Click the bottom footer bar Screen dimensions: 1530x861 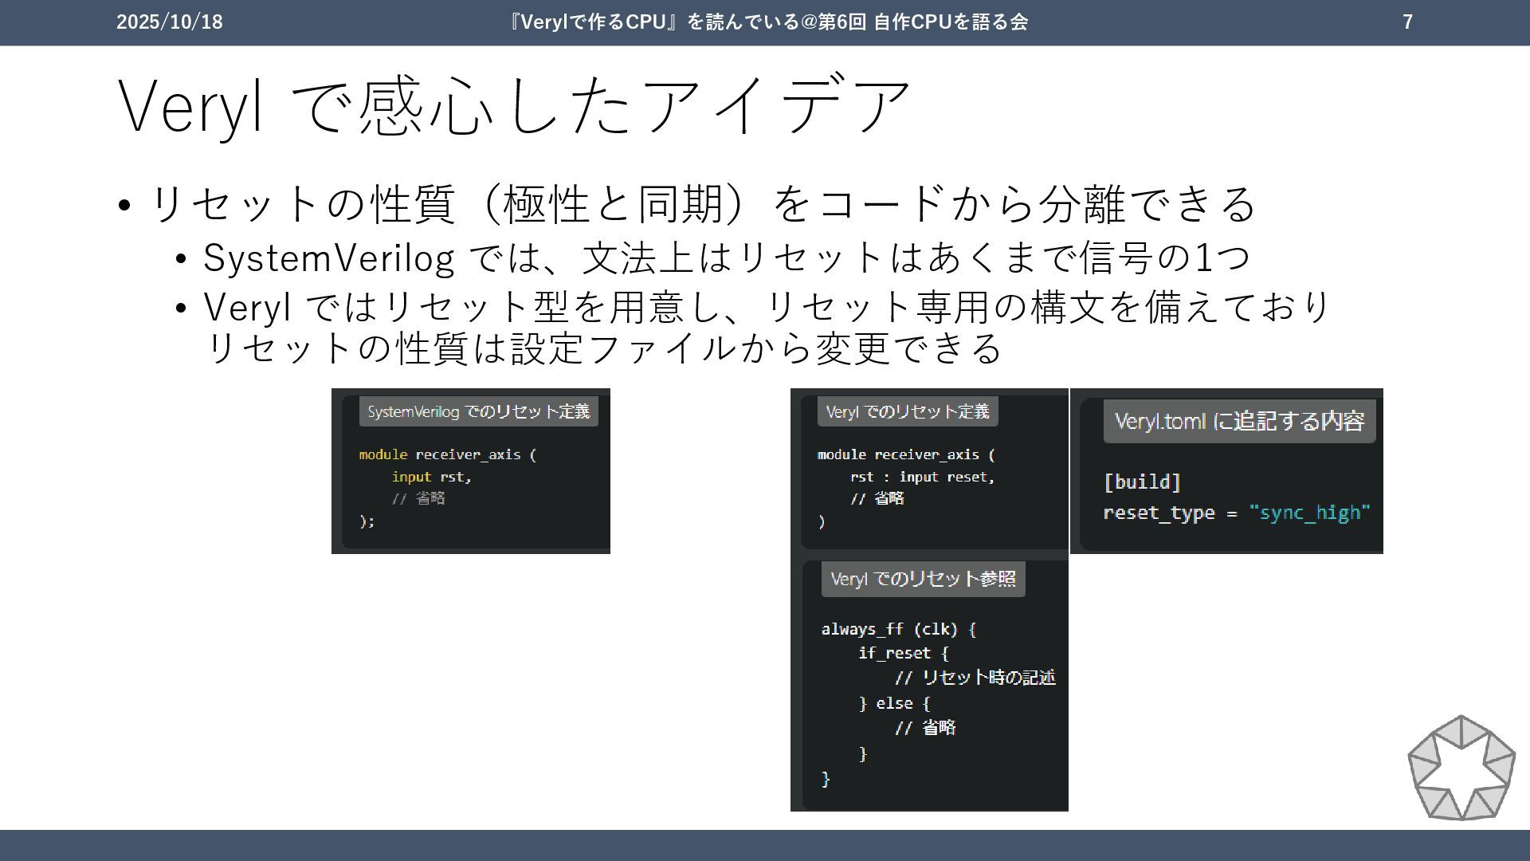coord(765,845)
